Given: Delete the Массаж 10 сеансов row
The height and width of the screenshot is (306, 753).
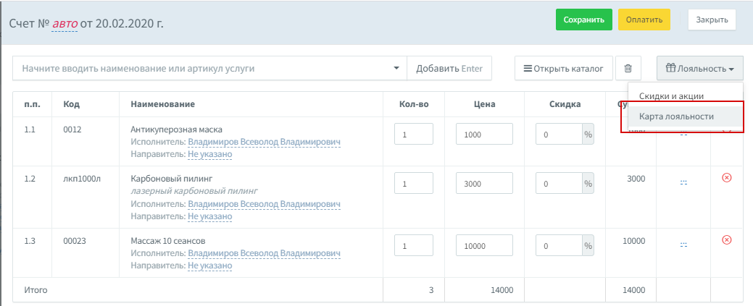Looking at the screenshot, I should point(727,240).
